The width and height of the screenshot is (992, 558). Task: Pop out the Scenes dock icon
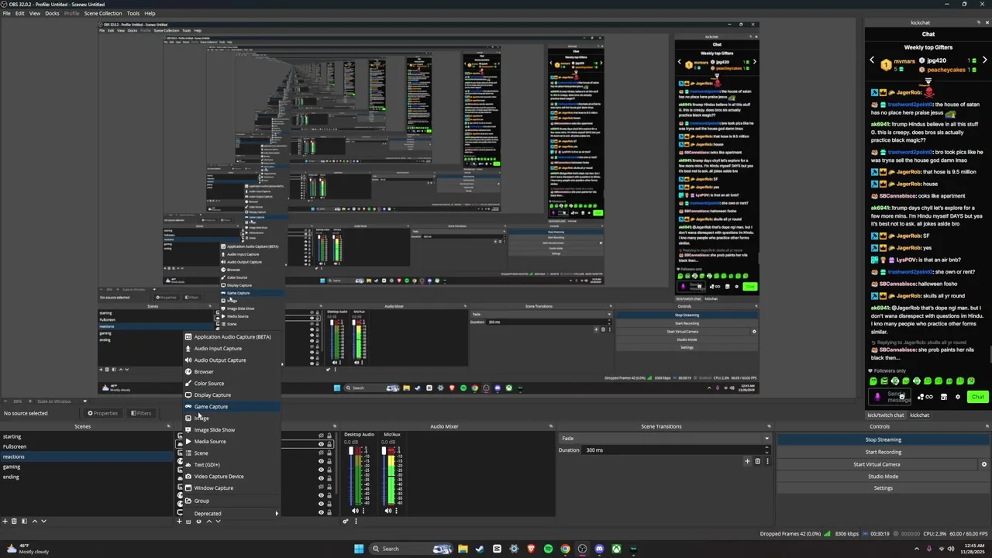(168, 426)
